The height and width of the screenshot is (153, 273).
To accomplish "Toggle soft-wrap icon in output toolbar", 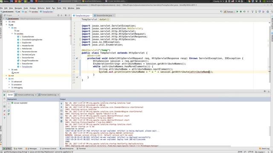I will tap(61, 110).
